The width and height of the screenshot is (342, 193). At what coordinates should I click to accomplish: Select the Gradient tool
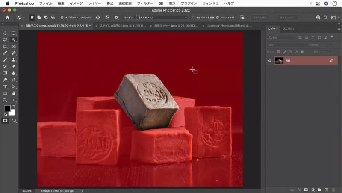point(5,73)
